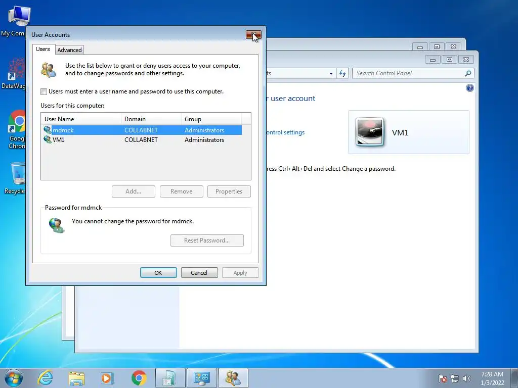Launch Internet Explorer from the taskbar

(x=45, y=378)
